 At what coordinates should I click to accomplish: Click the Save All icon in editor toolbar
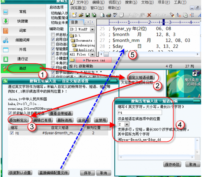(x=94, y=15)
